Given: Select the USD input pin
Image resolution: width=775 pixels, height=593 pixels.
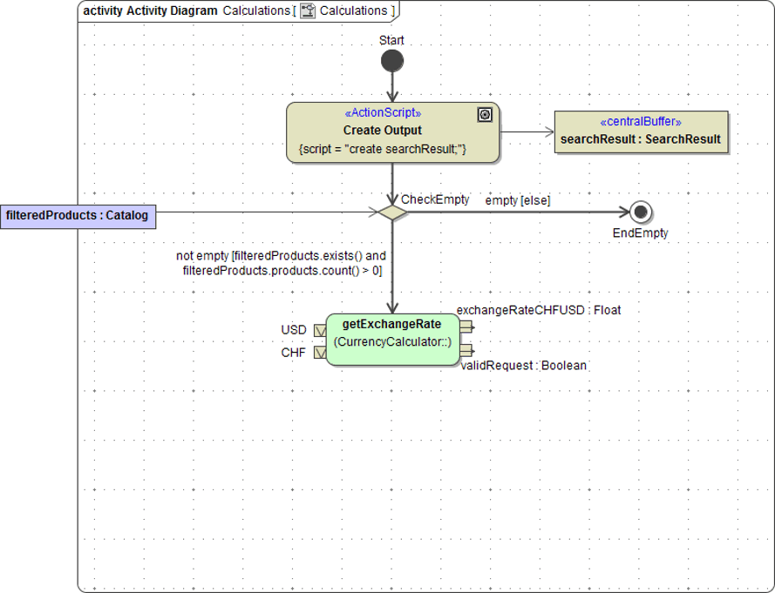Looking at the screenshot, I should (319, 330).
